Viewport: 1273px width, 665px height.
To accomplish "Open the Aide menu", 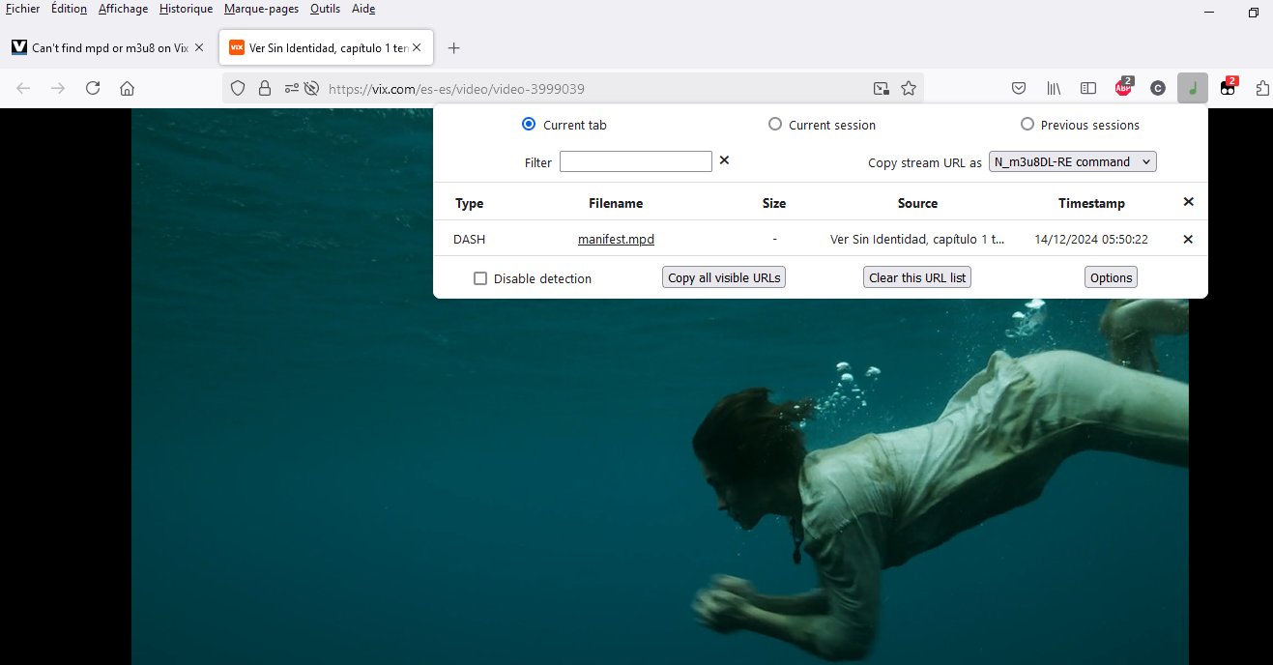I will tap(363, 9).
